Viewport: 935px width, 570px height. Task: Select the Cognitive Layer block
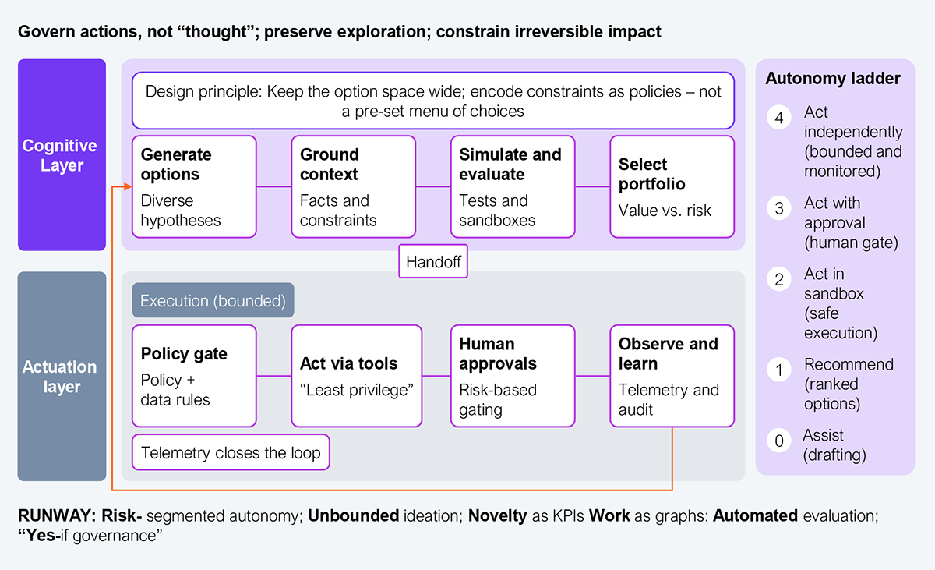click(x=62, y=155)
